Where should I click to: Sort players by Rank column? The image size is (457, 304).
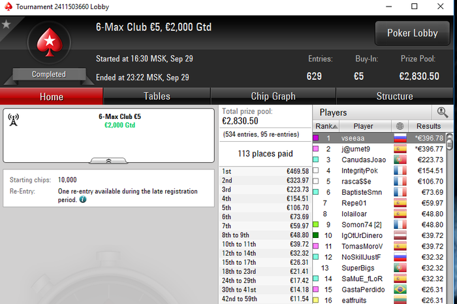[326, 126]
